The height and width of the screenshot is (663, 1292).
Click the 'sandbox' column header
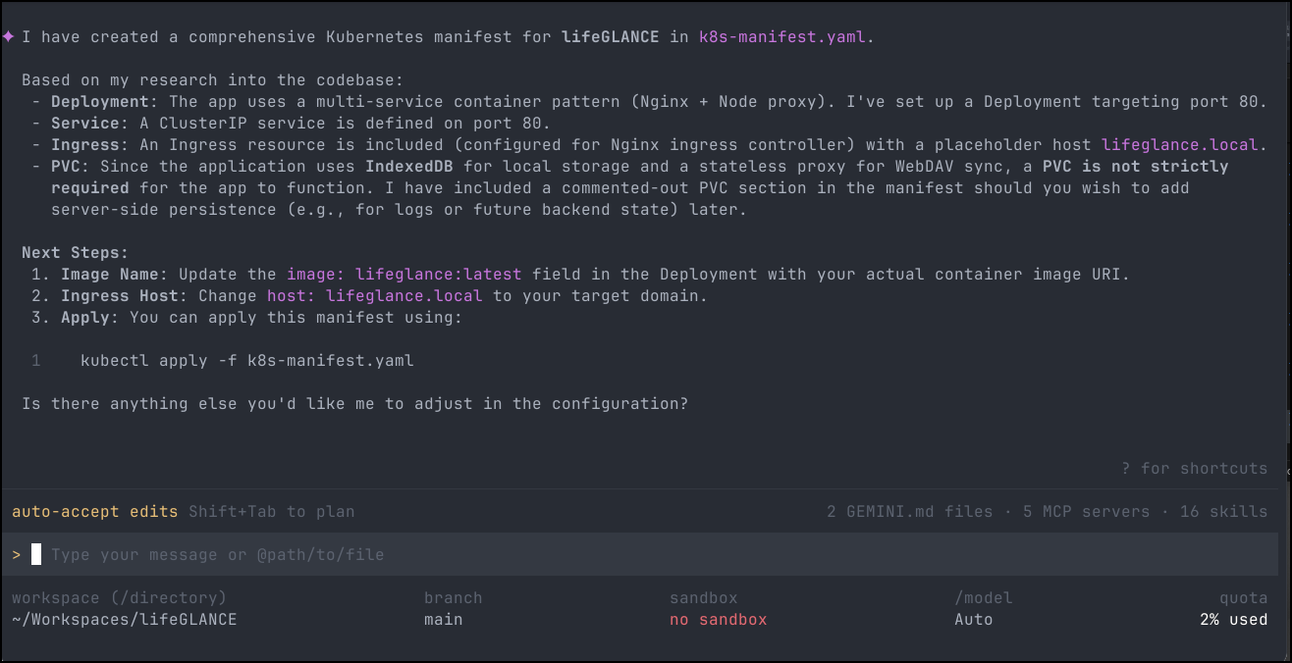pyautogui.click(x=704, y=598)
